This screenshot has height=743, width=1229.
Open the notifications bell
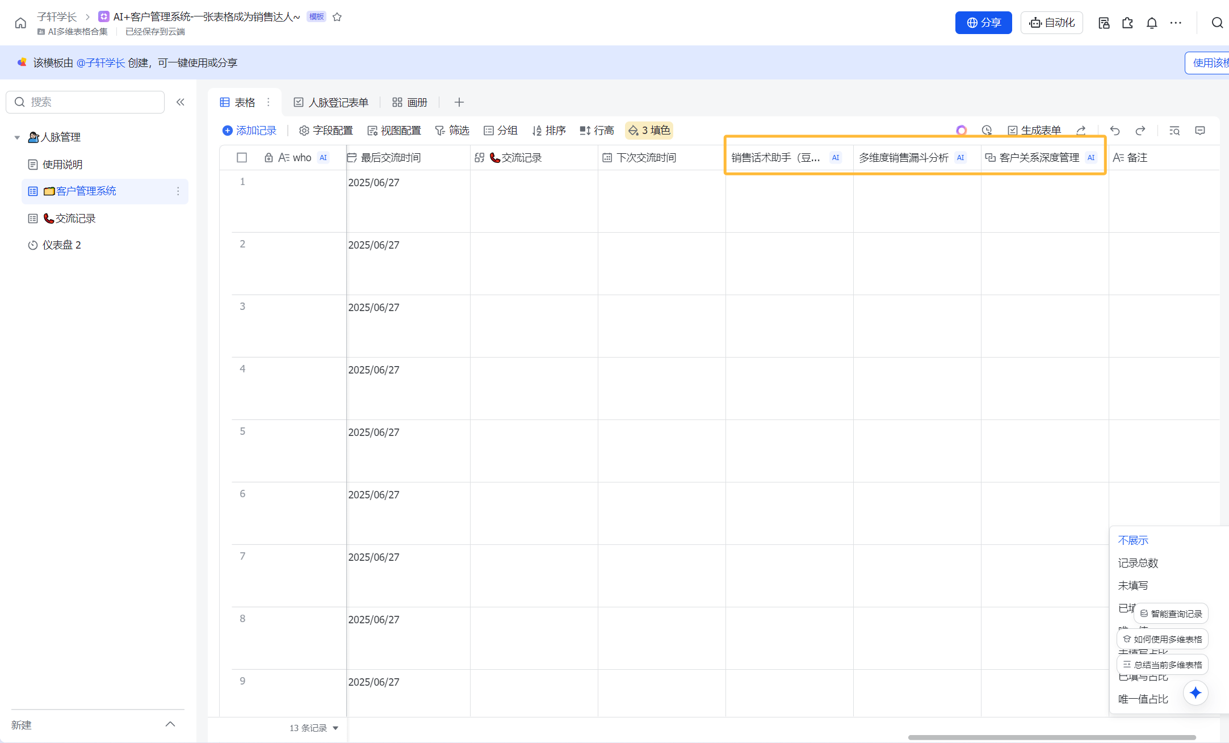1151,23
